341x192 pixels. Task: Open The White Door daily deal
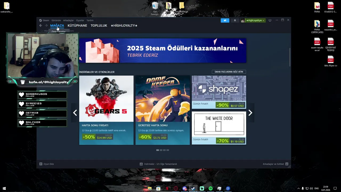pyautogui.click(x=219, y=128)
